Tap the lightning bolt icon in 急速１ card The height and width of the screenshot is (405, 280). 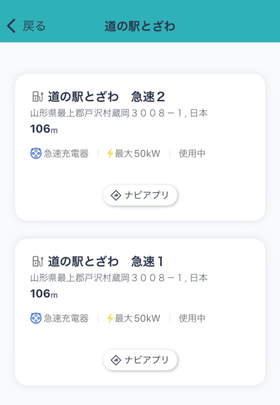(x=110, y=318)
